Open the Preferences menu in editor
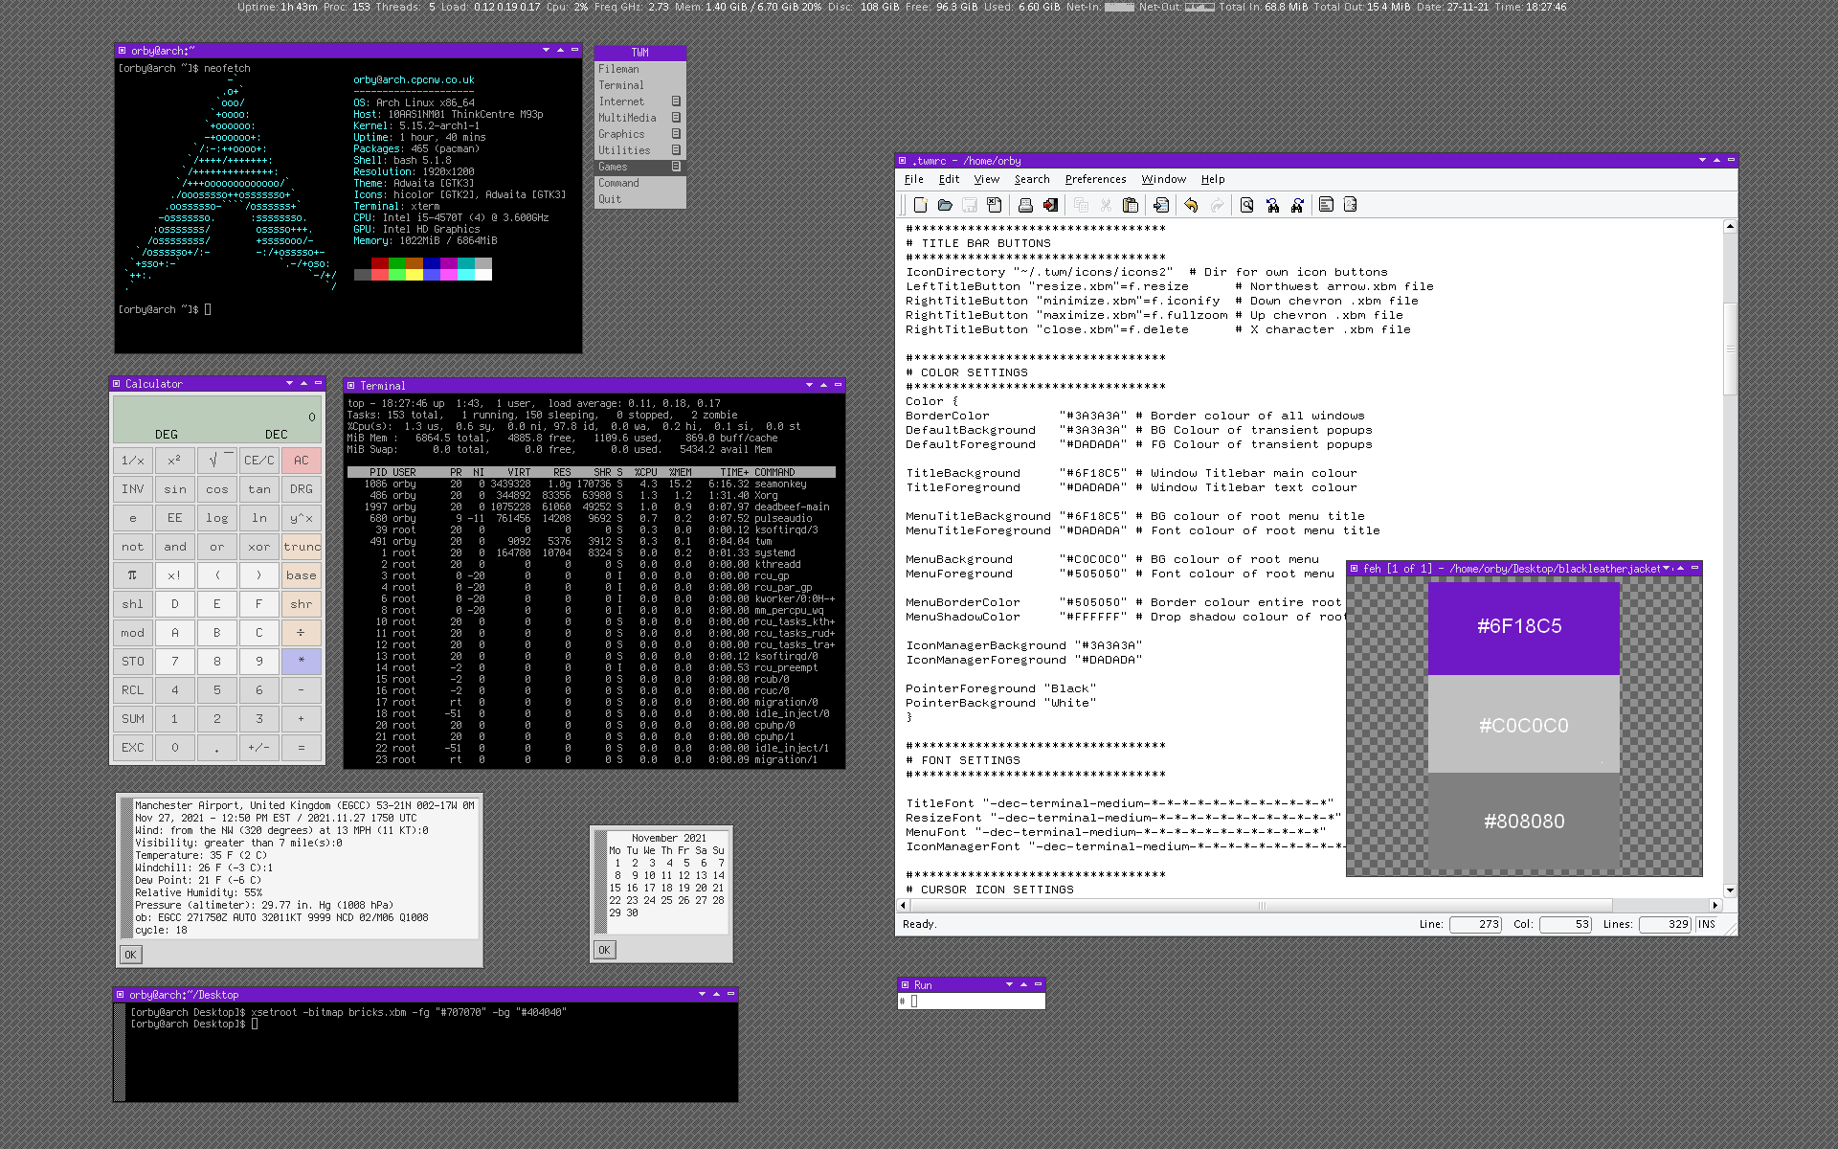The height and width of the screenshot is (1149, 1838). (x=1095, y=179)
